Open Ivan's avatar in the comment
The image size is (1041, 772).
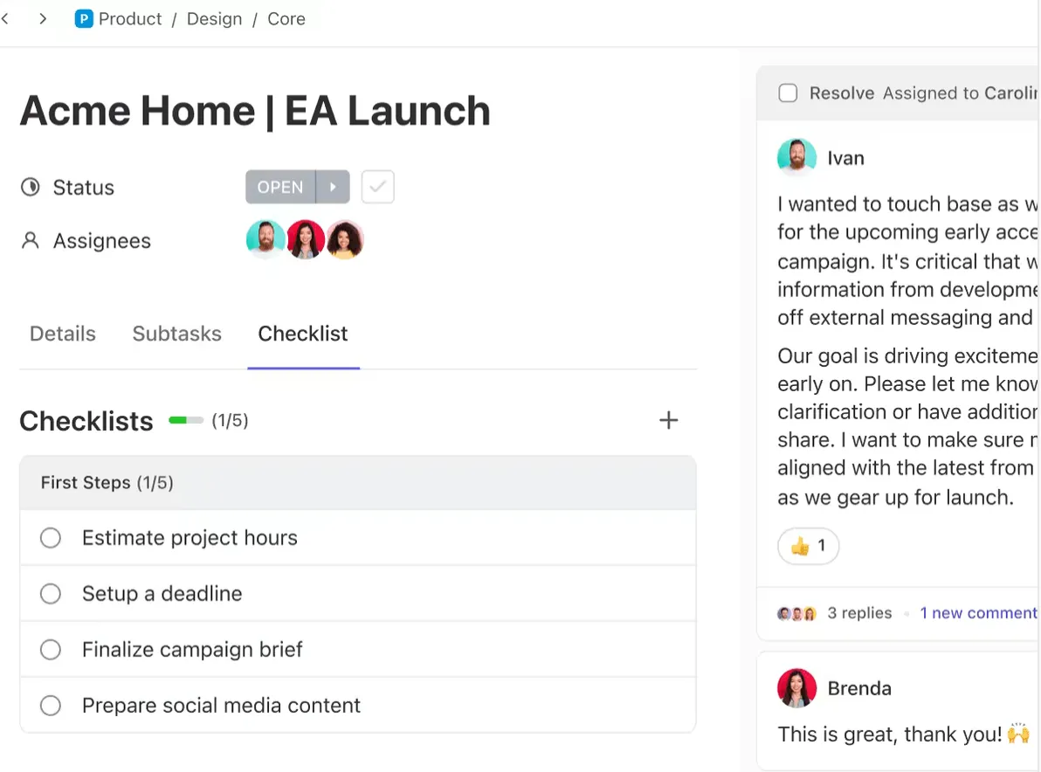pyautogui.click(x=796, y=157)
